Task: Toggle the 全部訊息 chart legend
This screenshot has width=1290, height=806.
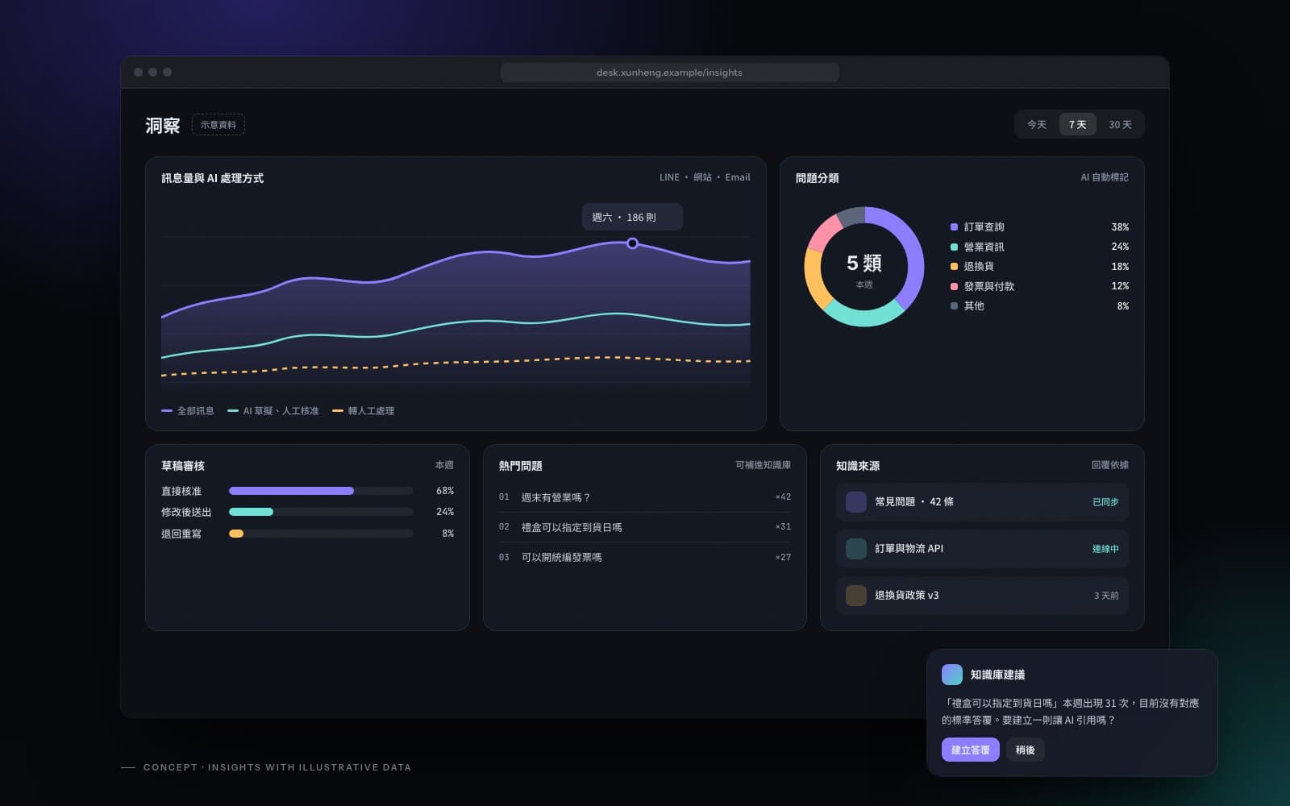Action: [188, 411]
